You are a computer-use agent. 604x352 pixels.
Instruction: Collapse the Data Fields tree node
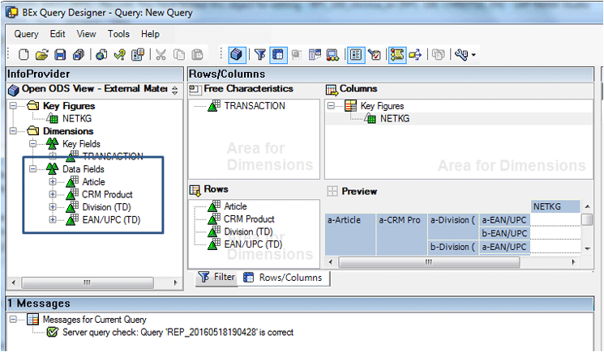click(x=33, y=169)
